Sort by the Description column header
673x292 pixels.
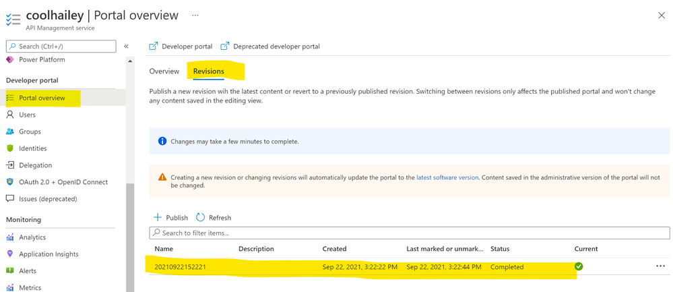(256, 249)
